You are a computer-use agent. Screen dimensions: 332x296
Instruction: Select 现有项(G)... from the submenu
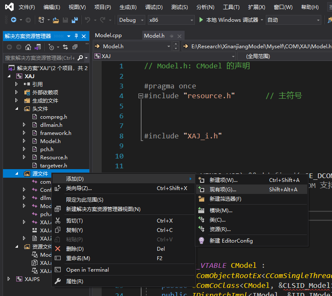tap(223, 189)
